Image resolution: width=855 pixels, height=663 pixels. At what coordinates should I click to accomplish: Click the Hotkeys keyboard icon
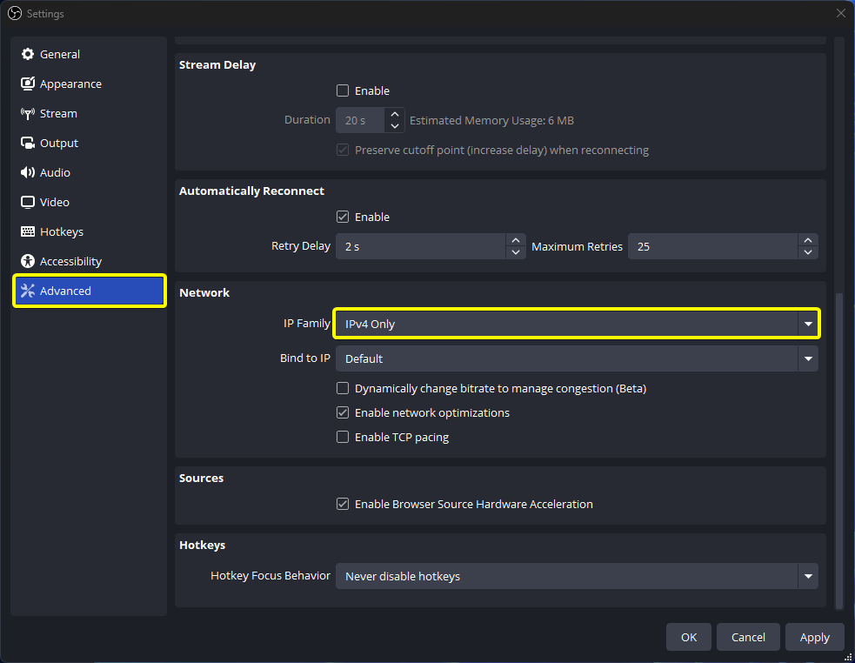pos(27,231)
